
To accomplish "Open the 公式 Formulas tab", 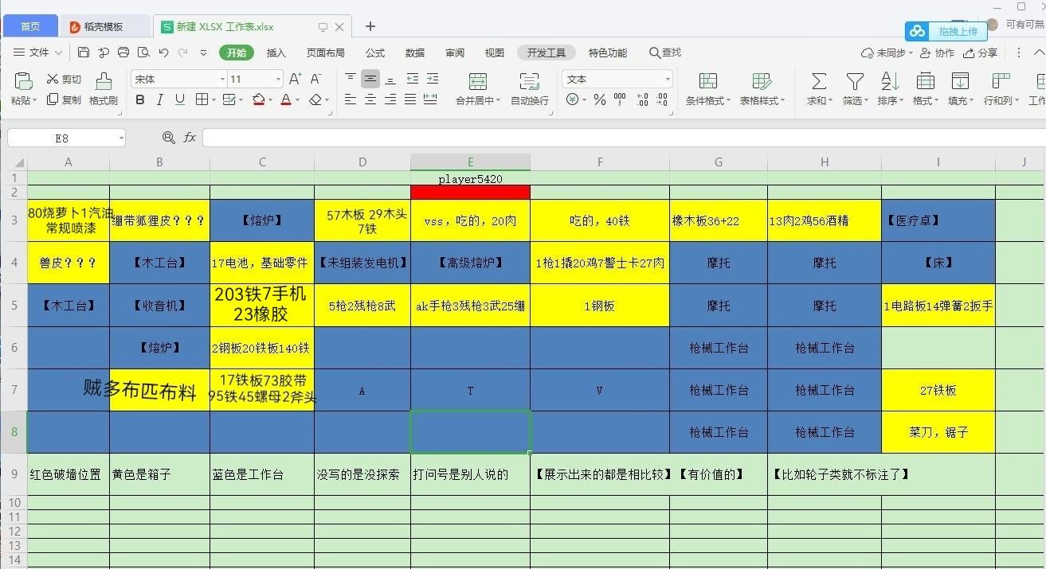I will (x=375, y=53).
